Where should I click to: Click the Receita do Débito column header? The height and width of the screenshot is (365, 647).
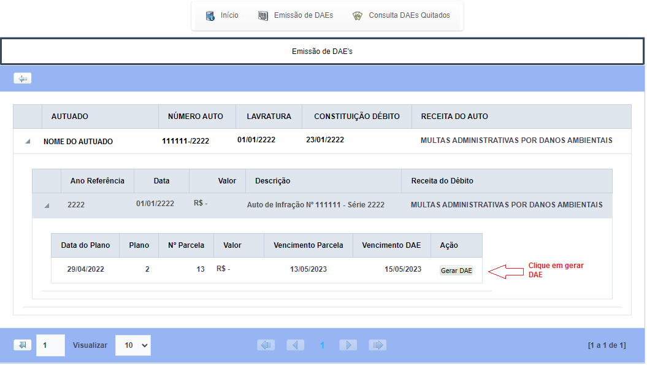pyautogui.click(x=442, y=181)
